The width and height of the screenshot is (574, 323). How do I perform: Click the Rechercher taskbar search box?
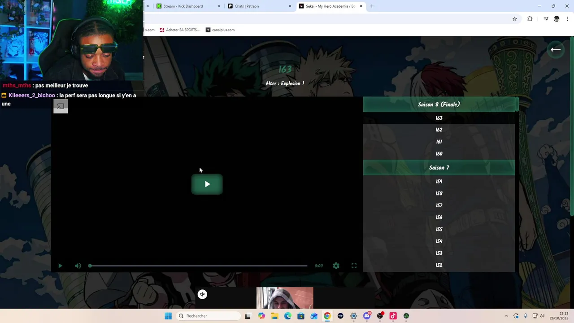pyautogui.click(x=208, y=316)
